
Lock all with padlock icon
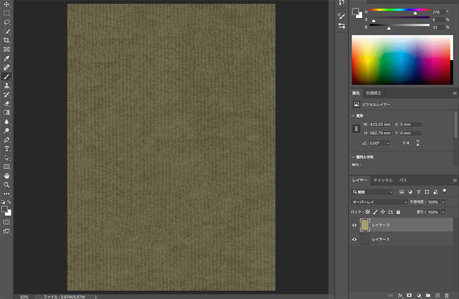(x=398, y=212)
